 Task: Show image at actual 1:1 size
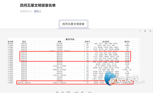(x=68, y=92)
